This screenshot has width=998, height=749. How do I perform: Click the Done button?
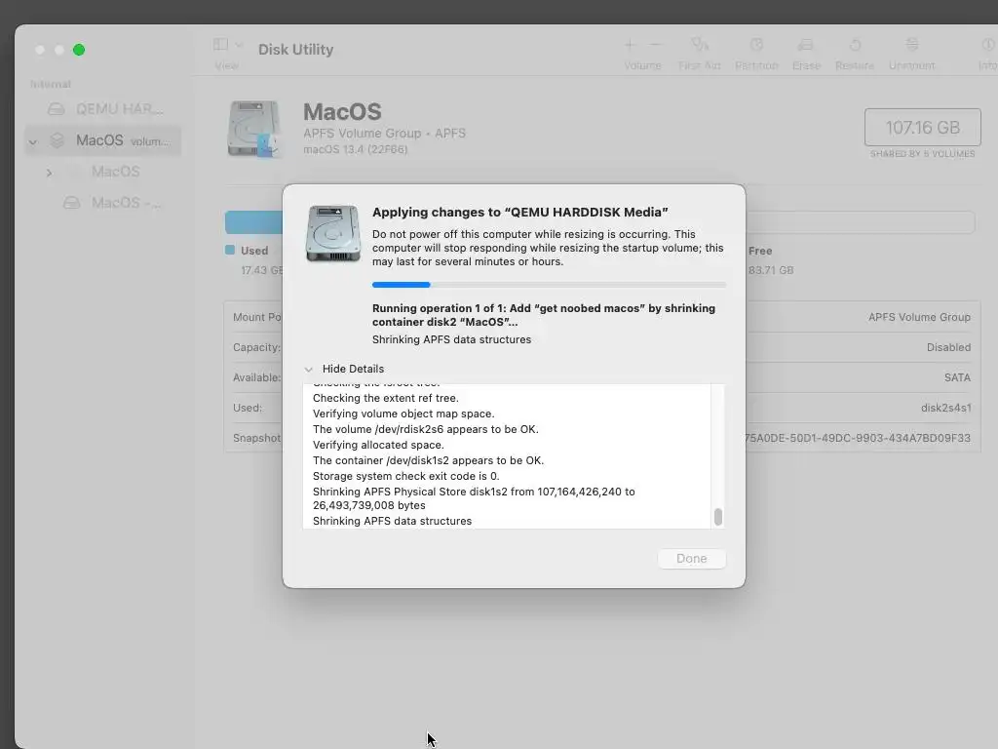[x=691, y=559]
